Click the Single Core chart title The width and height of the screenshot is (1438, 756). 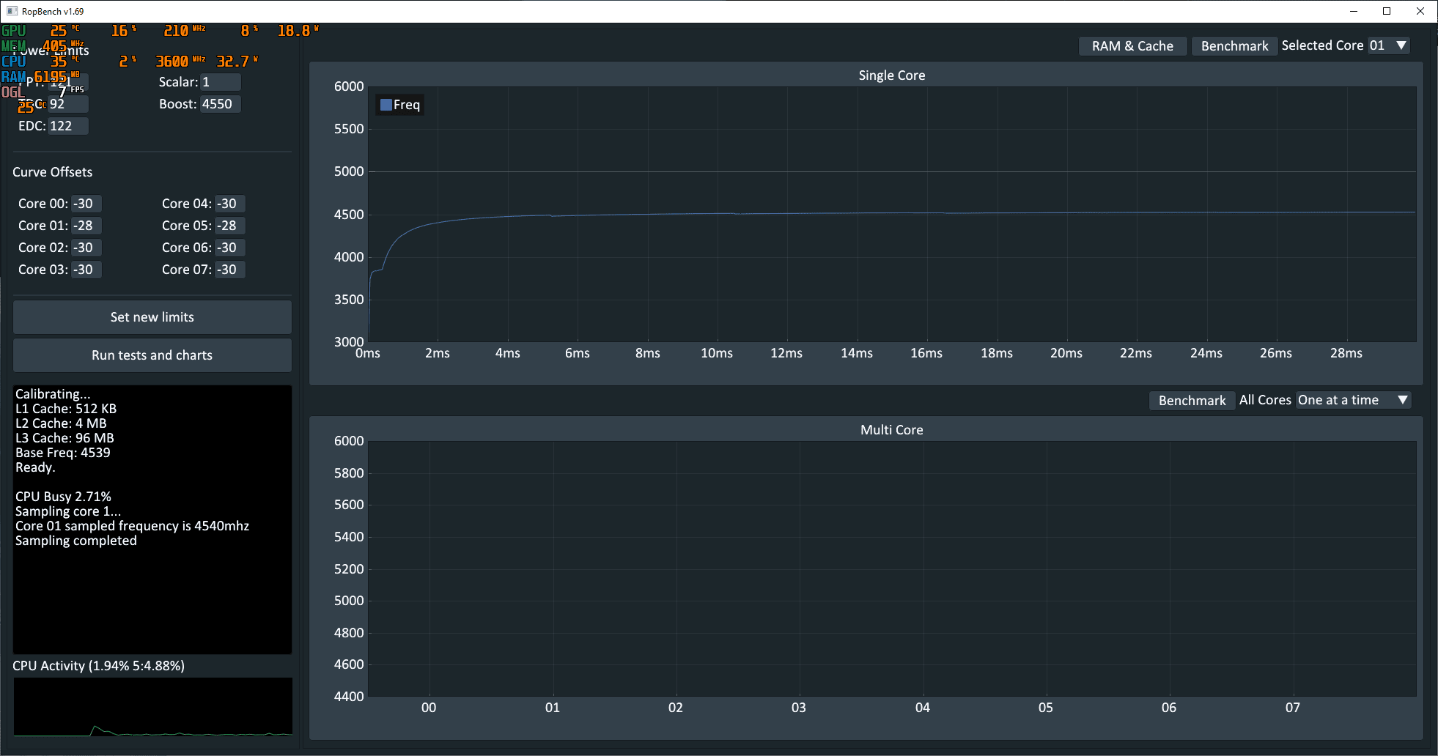pos(891,75)
